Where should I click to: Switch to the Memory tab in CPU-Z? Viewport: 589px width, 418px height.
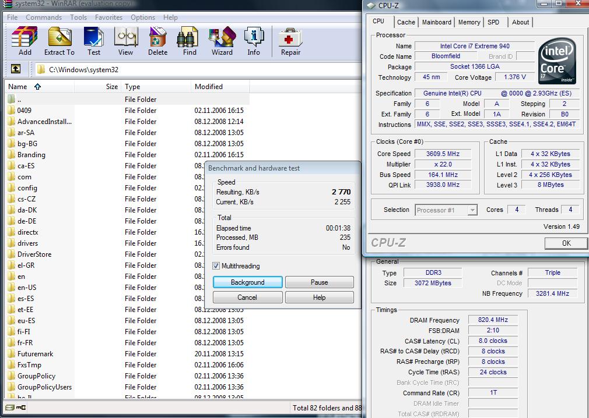(469, 22)
